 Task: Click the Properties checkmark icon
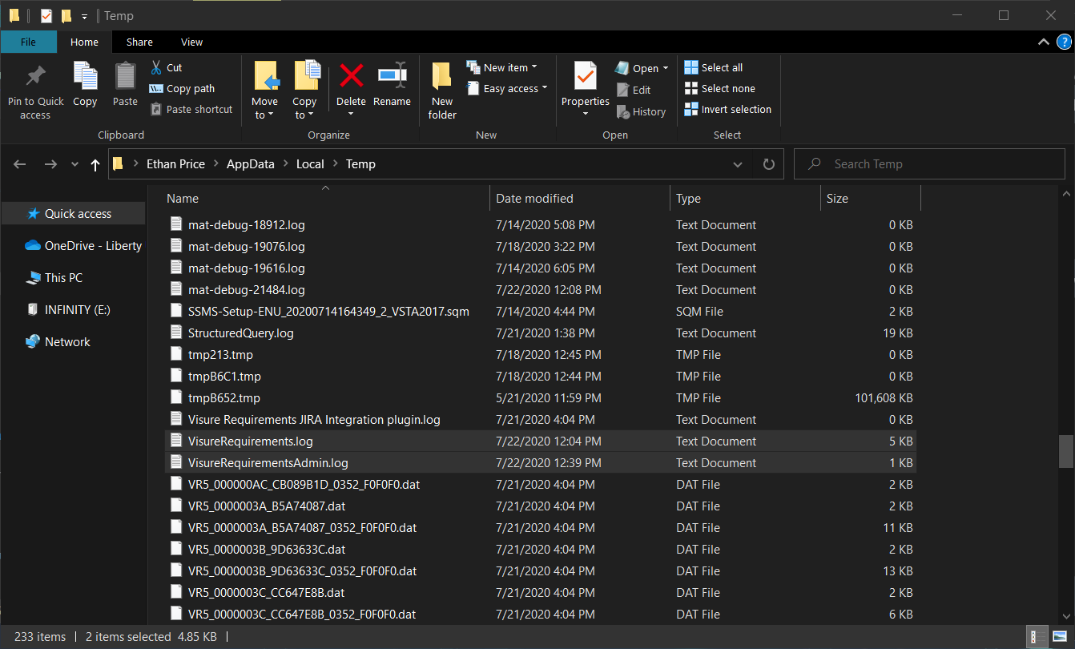[x=585, y=76]
